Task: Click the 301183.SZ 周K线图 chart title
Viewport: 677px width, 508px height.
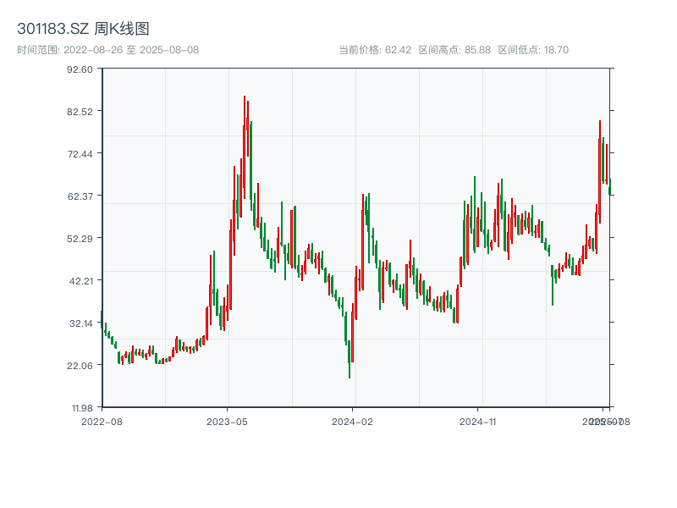Action: [83, 29]
